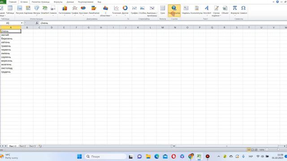Open the Снимок screenshot menu
The width and height of the screenshot is (287, 161).
(53, 10)
